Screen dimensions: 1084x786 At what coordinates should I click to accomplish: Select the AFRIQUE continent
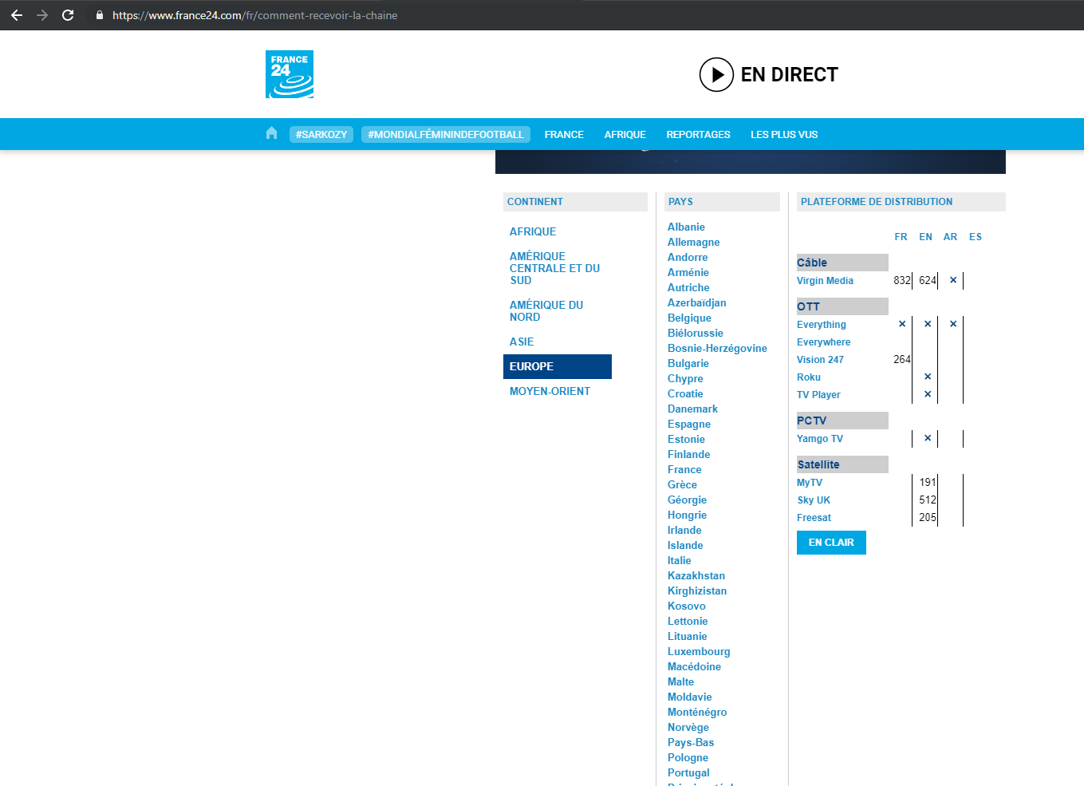click(x=533, y=231)
